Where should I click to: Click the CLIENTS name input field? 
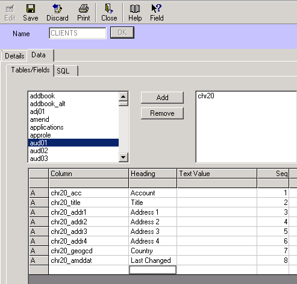(x=78, y=33)
